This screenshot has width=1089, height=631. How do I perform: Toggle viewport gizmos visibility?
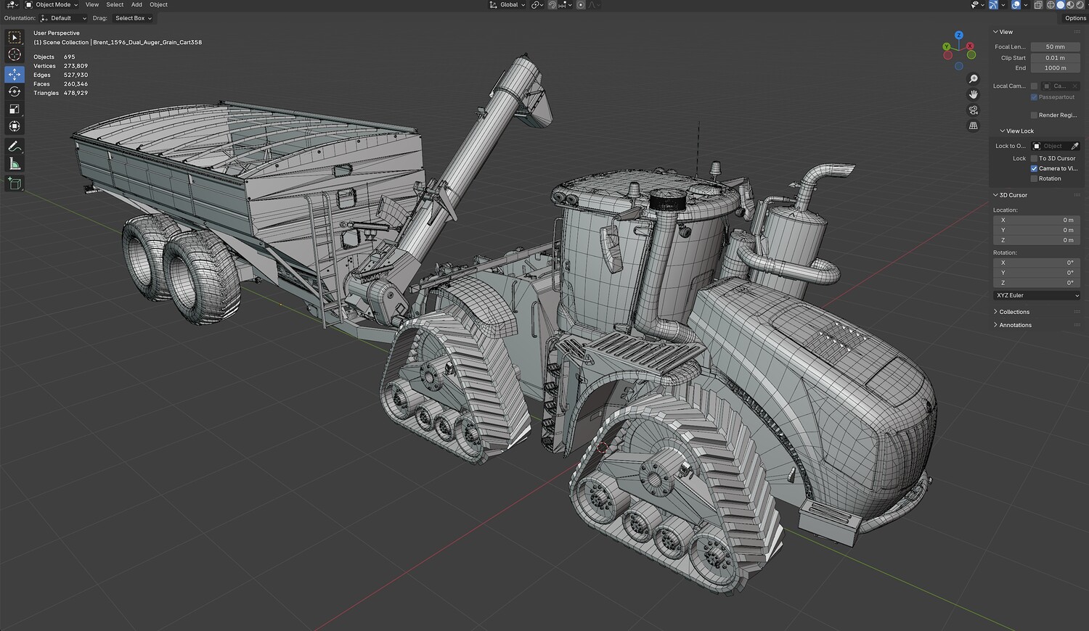pos(995,5)
